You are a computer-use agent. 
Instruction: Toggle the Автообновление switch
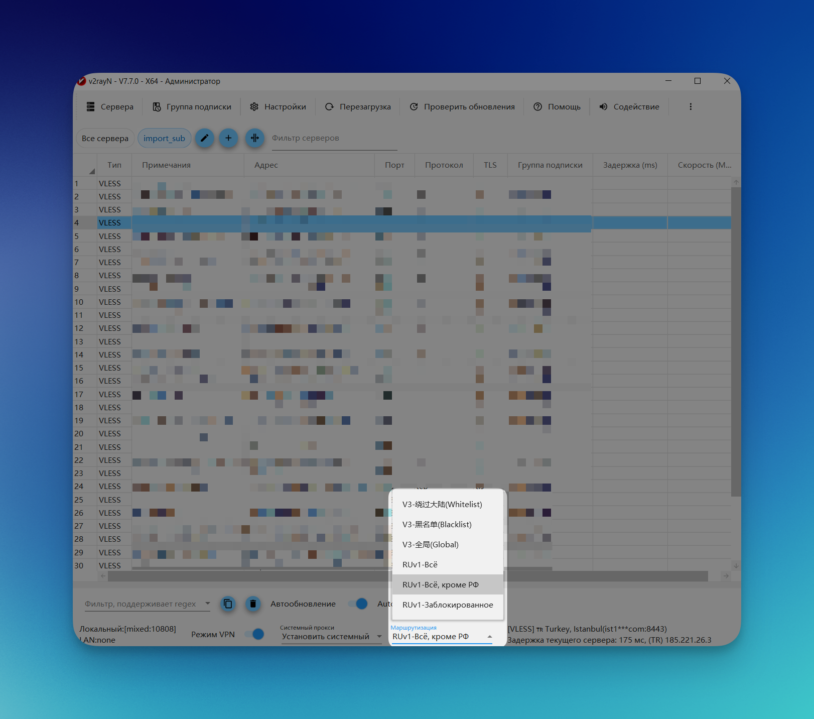coord(358,604)
